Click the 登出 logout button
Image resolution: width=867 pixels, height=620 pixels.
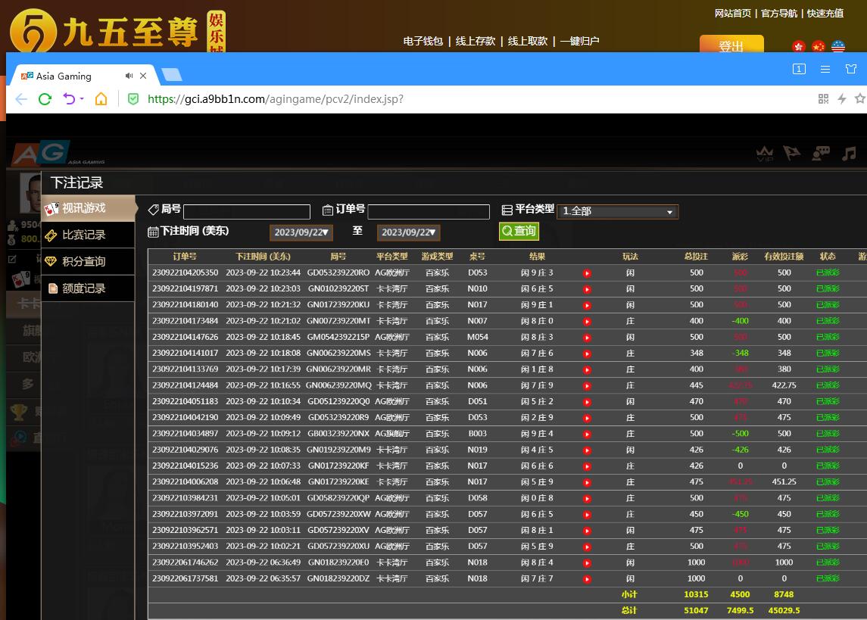(x=731, y=46)
